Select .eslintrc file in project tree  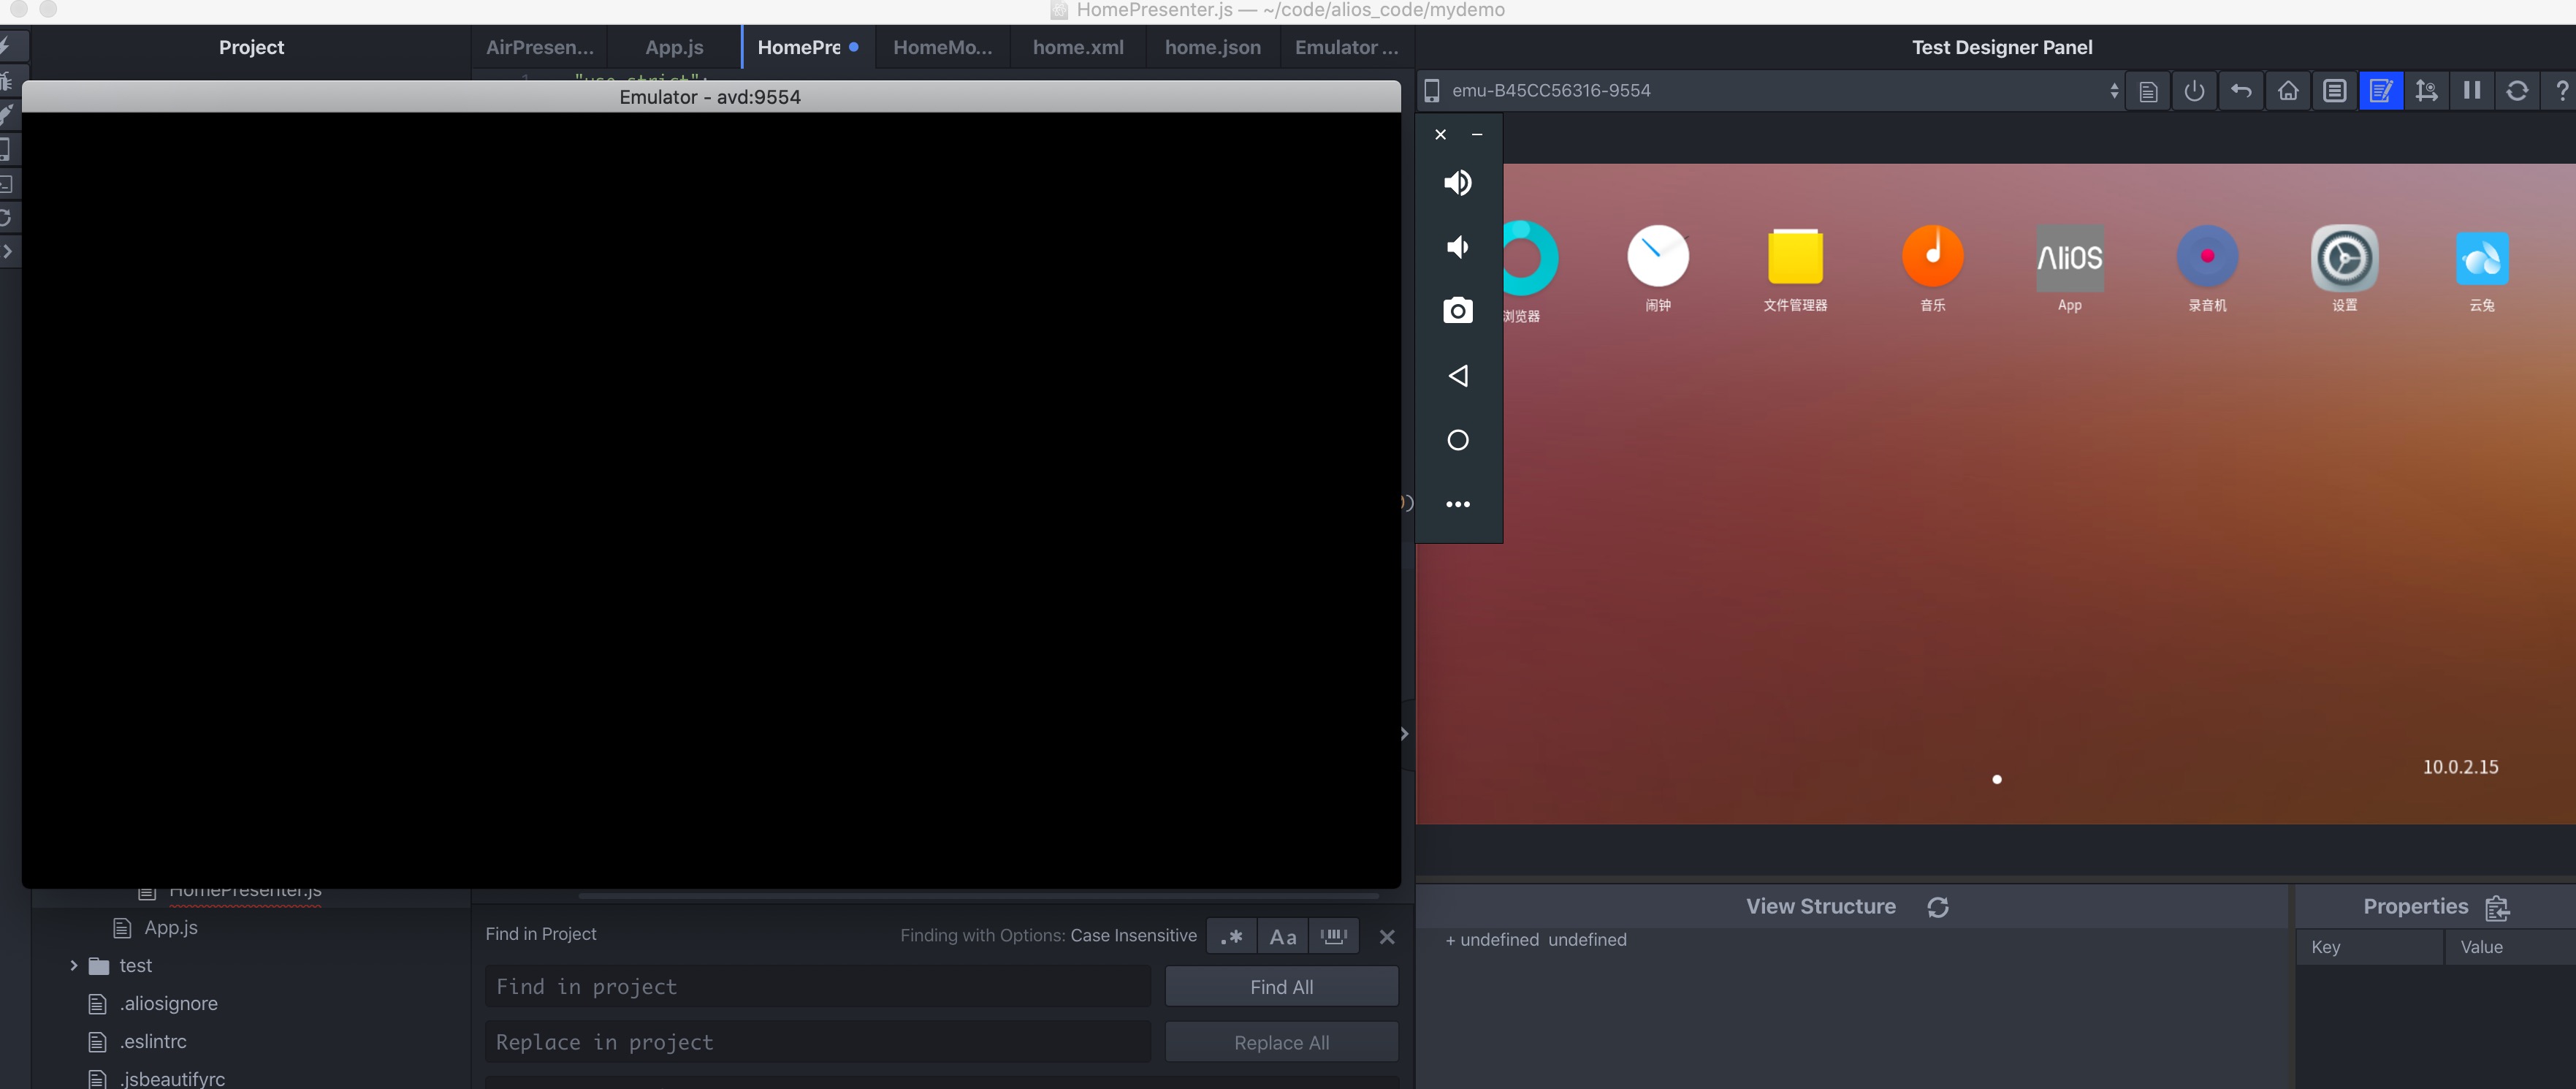click(152, 1042)
